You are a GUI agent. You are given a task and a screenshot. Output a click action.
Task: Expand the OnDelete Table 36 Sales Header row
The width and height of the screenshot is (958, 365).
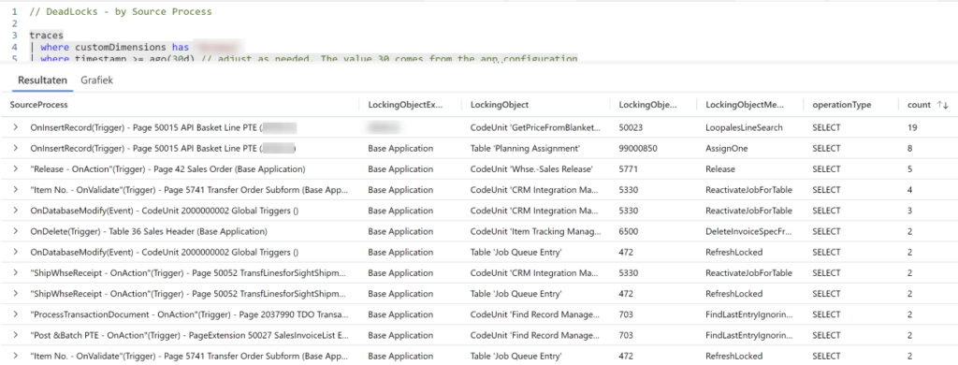click(x=16, y=231)
